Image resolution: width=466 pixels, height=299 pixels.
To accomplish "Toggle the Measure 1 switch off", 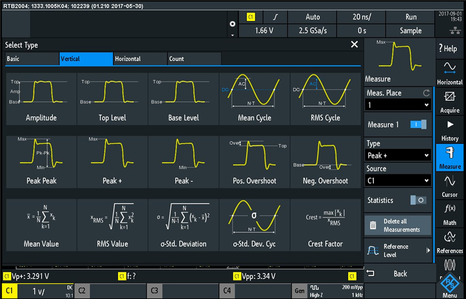I will [418, 125].
